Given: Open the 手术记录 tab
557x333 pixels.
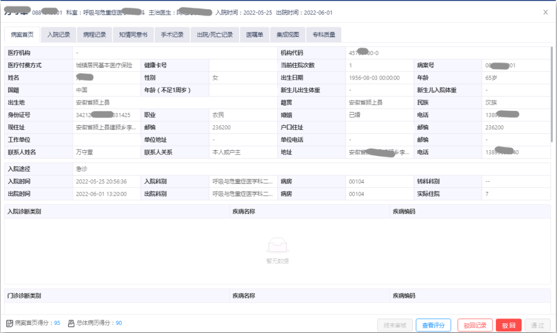Looking at the screenshot, I should pos(172,35).
